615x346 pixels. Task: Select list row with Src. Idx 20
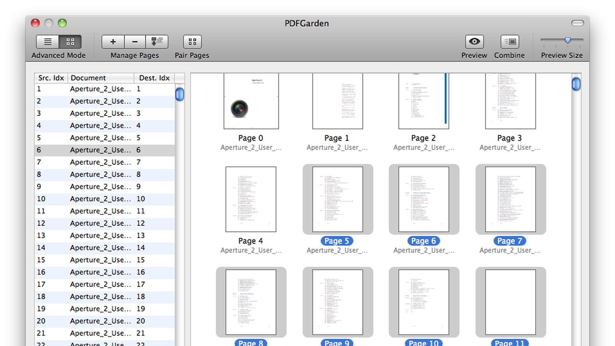[x=105, y=321]
